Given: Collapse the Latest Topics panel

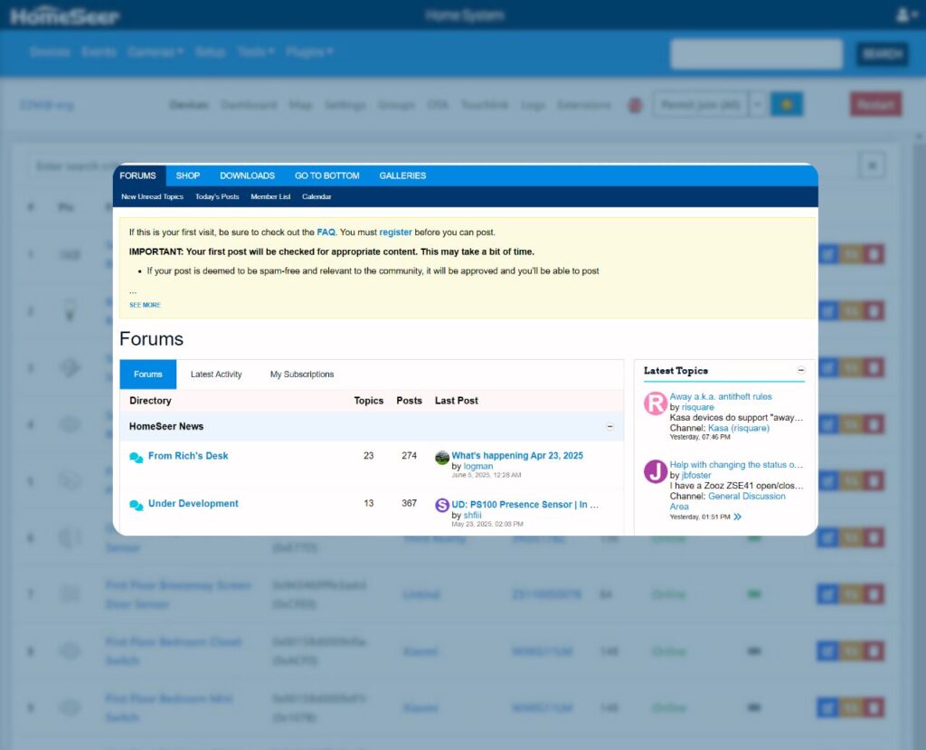Looking at the screenshot, I should pyautogui.click(x=800, y=371).
